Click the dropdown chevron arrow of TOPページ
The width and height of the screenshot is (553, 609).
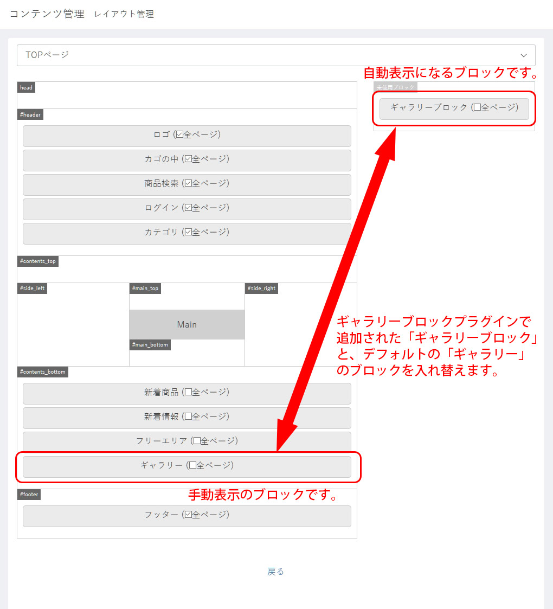tap(524, 55)
